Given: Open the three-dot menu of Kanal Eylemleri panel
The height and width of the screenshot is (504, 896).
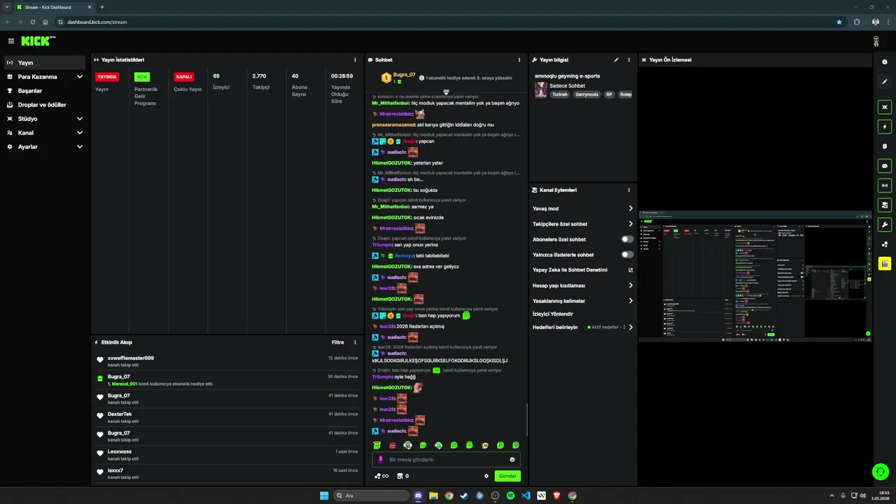Looking at the screenshot, I should coord(629,190).
